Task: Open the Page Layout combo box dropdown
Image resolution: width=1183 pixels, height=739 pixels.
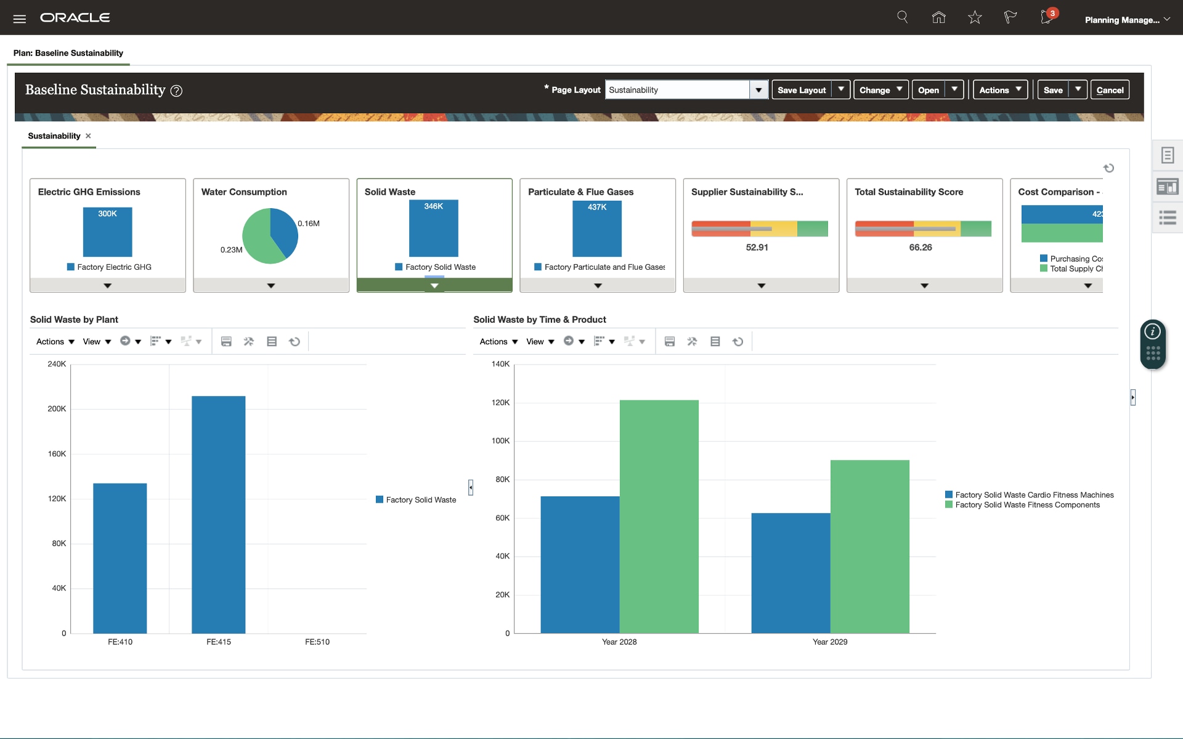Action: coord(758,90)
